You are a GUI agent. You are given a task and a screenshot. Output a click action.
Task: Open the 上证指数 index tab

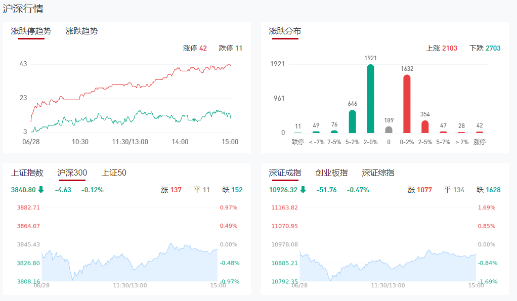click(x=27, y=173)
